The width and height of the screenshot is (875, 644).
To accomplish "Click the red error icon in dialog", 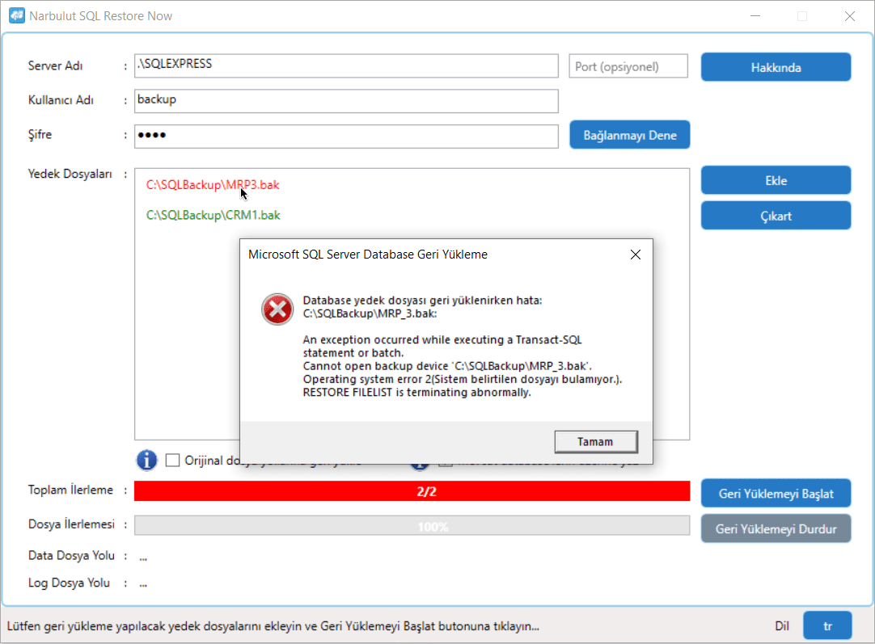I will (x=277, y=309).
